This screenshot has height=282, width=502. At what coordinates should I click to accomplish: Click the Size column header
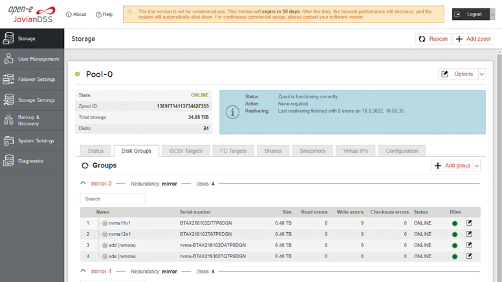click(x=287, y=212)
